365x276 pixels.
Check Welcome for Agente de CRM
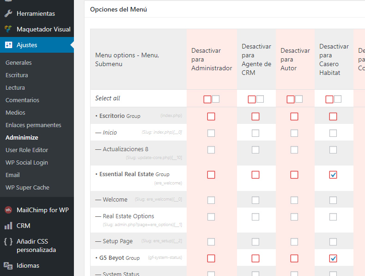255,200
